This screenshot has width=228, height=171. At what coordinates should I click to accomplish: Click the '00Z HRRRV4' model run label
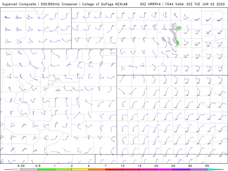(x=150, y=4)
